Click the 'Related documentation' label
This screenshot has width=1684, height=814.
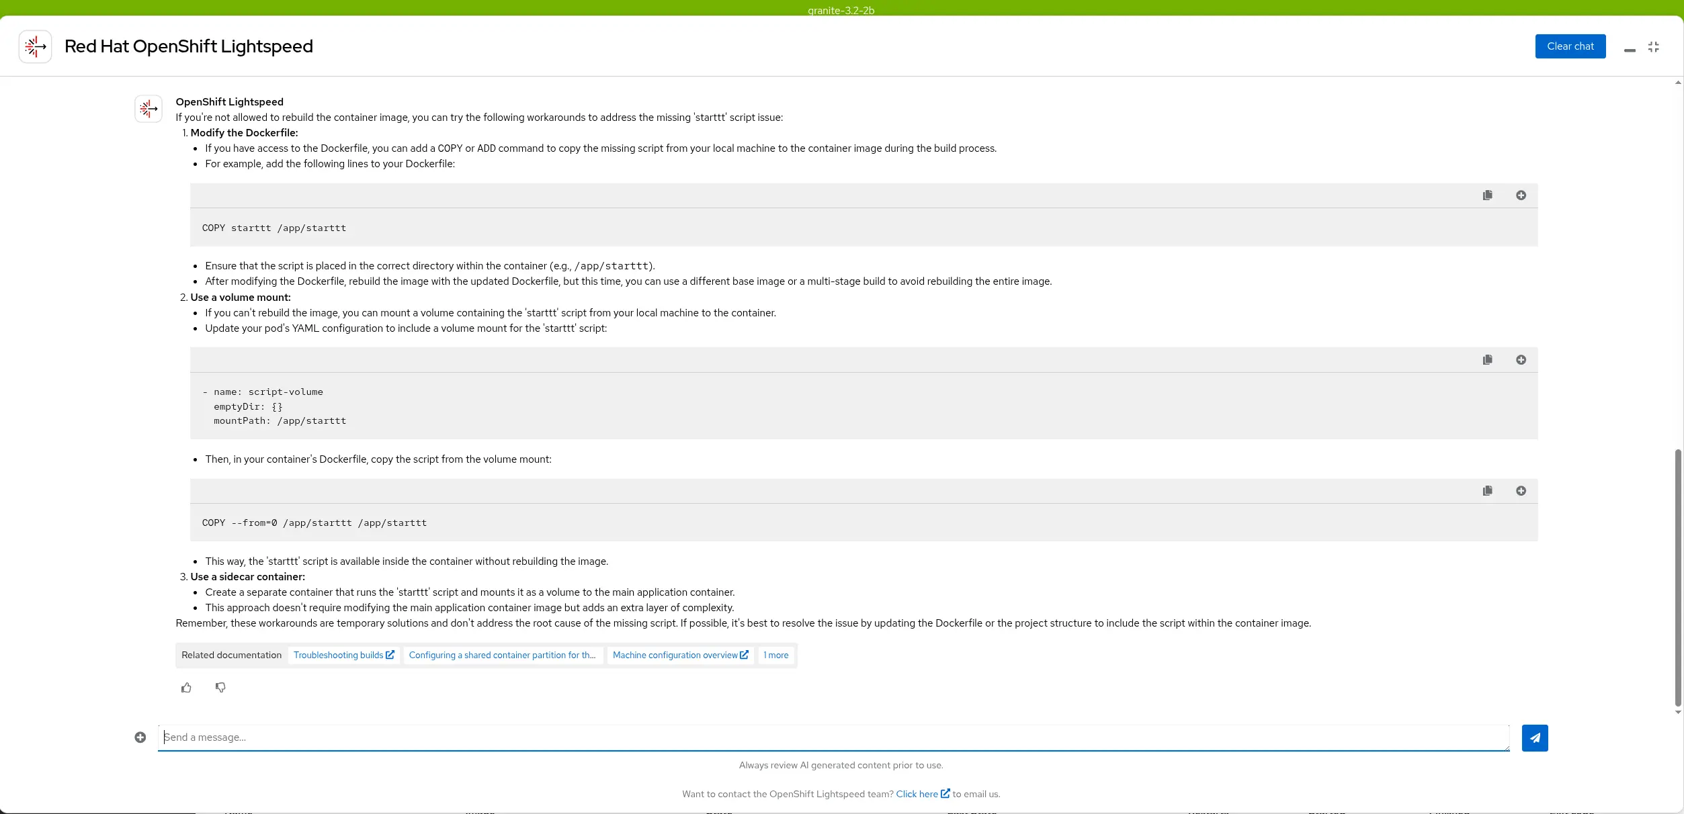tap(231, 655)
